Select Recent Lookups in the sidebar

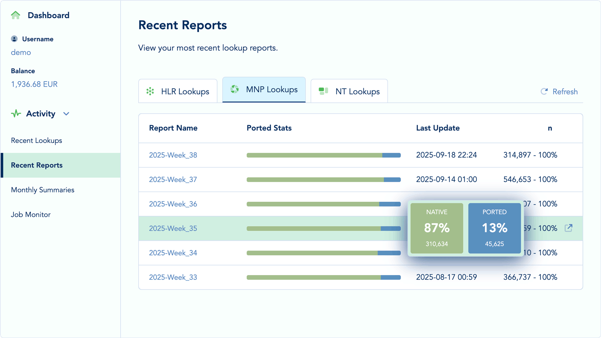[x=36, y=140]
